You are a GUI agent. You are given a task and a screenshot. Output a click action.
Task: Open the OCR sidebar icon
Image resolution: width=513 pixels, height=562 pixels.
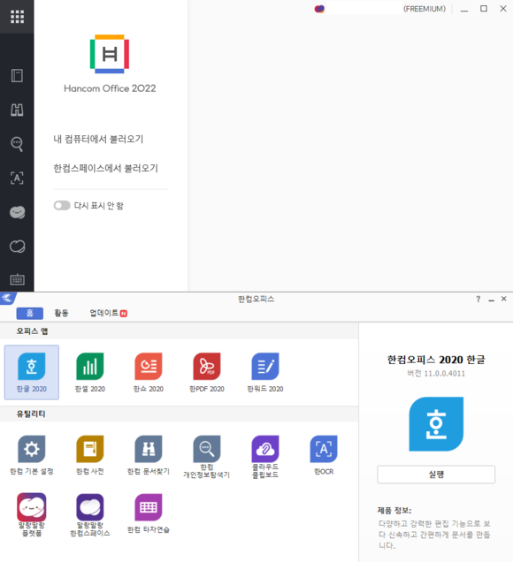[x=17, y=178]
